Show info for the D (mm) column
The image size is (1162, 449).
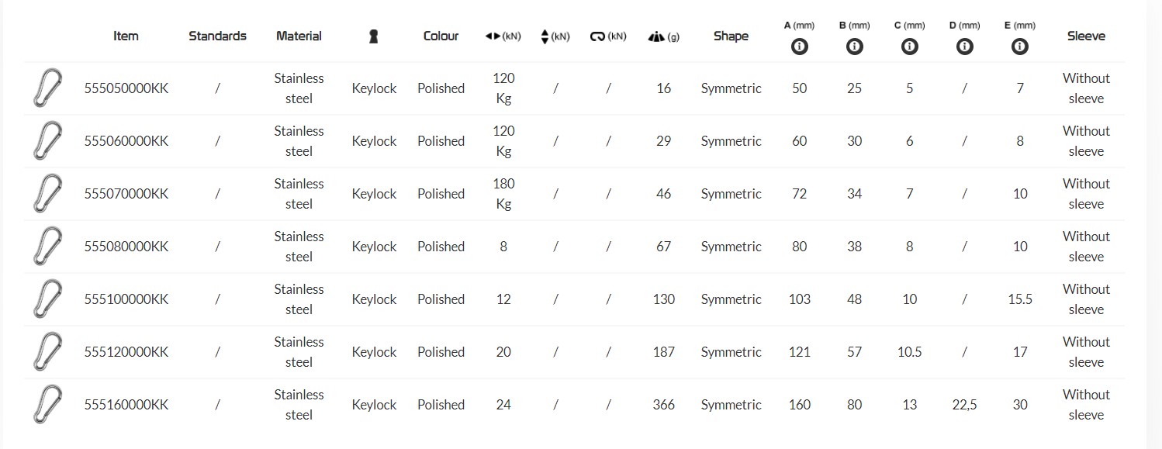pyautogui.click(x=964, y=47)
